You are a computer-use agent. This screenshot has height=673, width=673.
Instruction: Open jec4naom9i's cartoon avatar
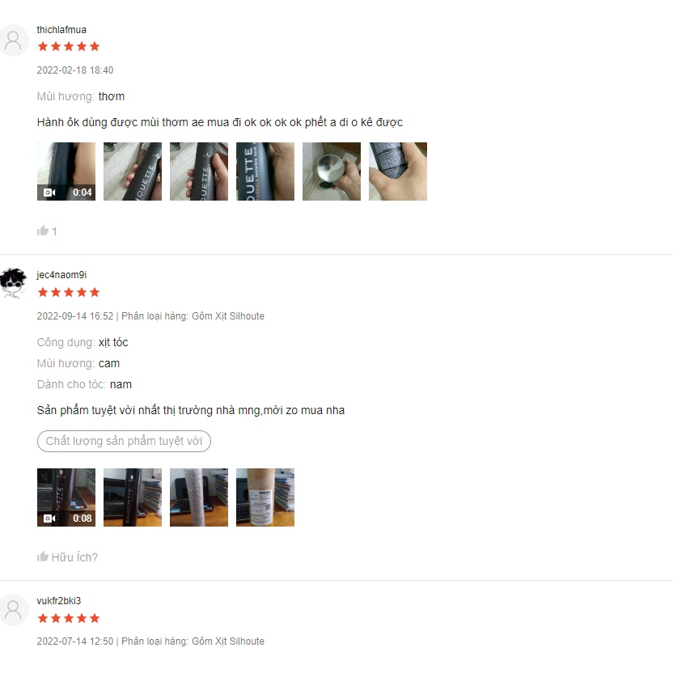13,283
